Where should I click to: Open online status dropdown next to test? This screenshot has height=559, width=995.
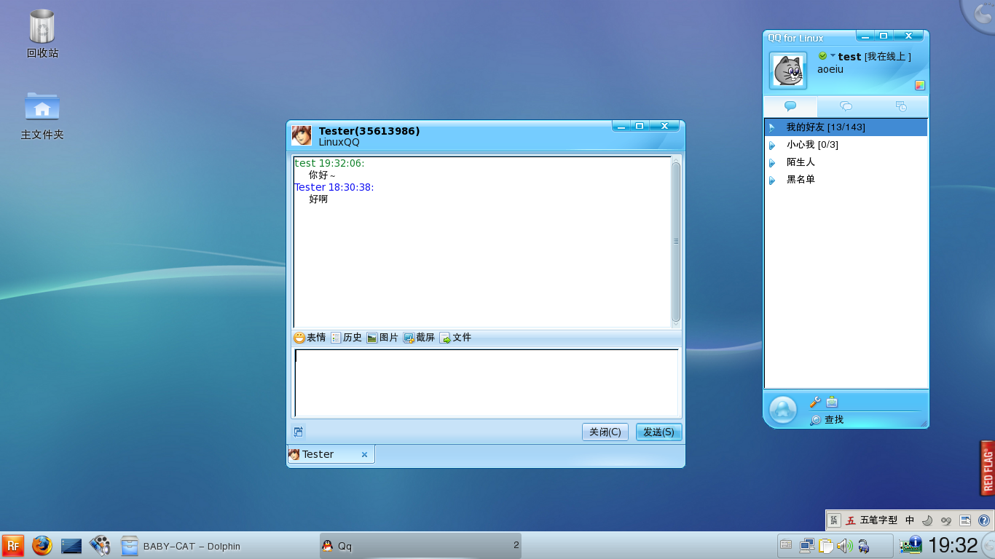(833, 55)
